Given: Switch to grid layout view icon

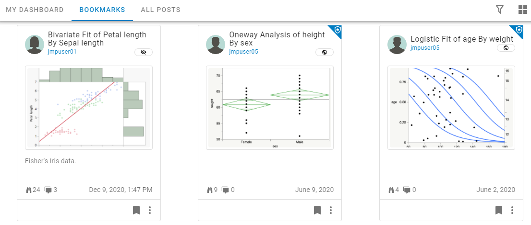Looking at the screenshot, I should (x=523, y=10).
